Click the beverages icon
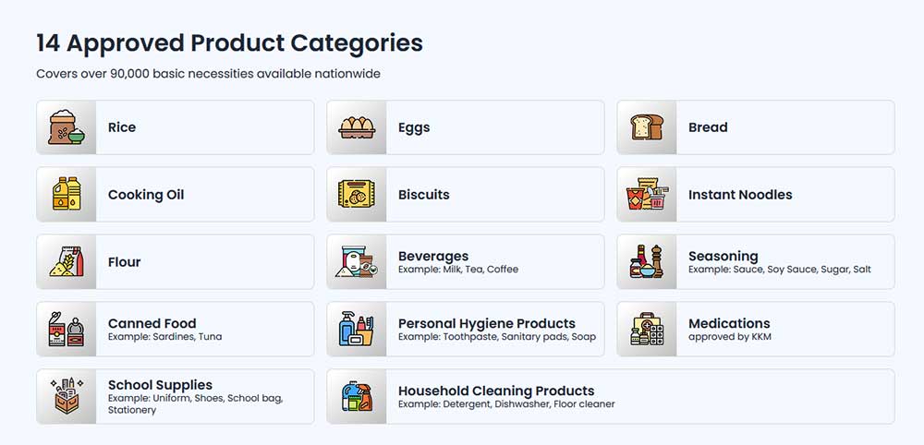The height and width of the screenshot is (445, 924). click(357, 261)
